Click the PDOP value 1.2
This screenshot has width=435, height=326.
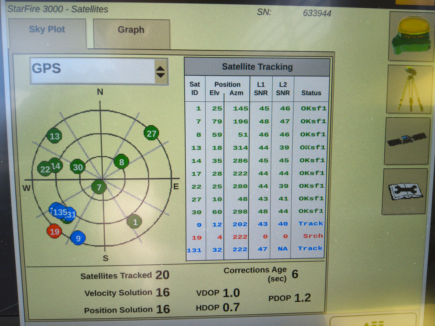coord(303,298)
